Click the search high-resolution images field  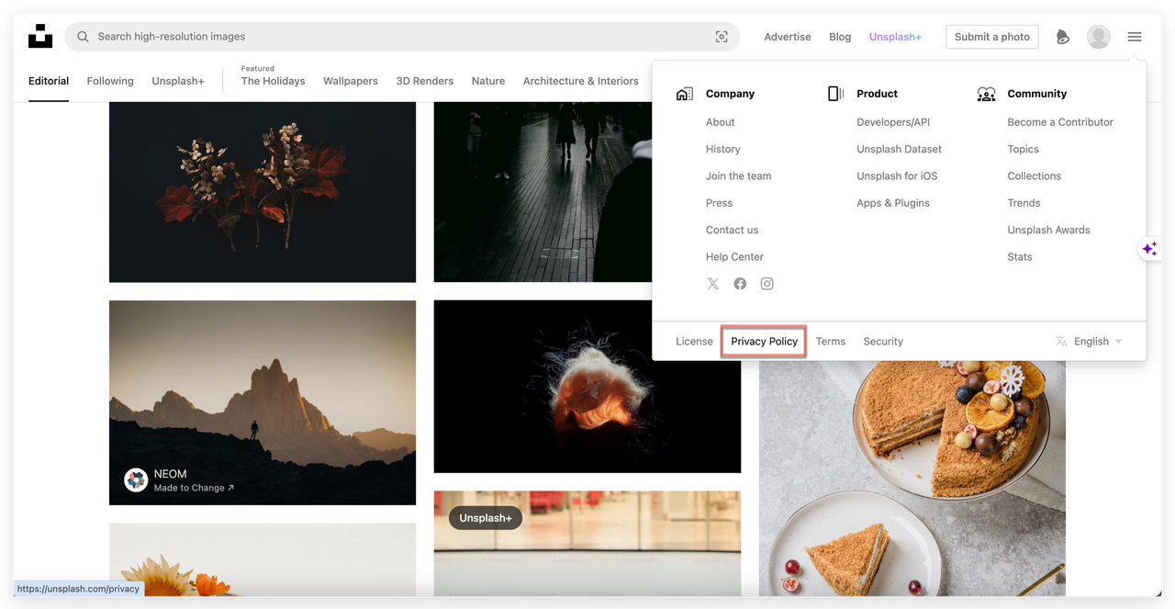coord(402,37)
